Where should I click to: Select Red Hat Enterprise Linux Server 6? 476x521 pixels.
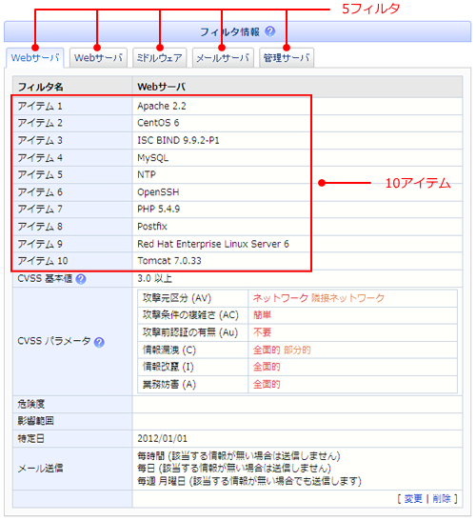click(x=213, y=244)
